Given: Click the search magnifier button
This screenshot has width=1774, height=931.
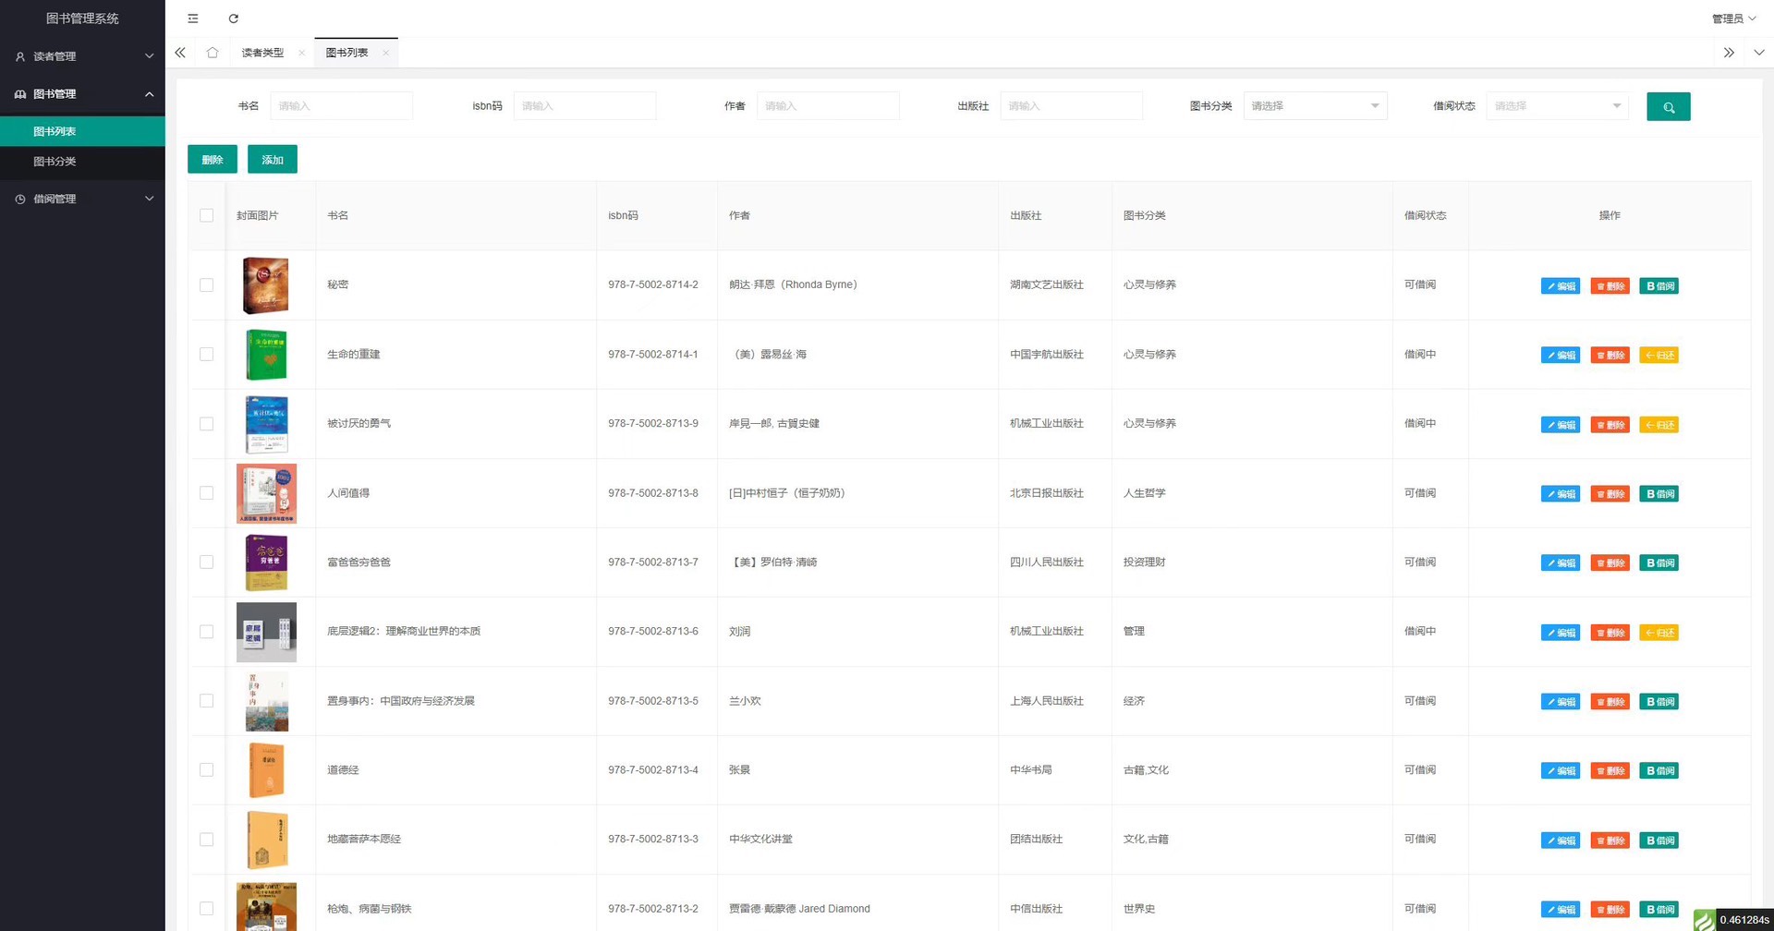Looking at the screenshot, I should [1668, 106].
